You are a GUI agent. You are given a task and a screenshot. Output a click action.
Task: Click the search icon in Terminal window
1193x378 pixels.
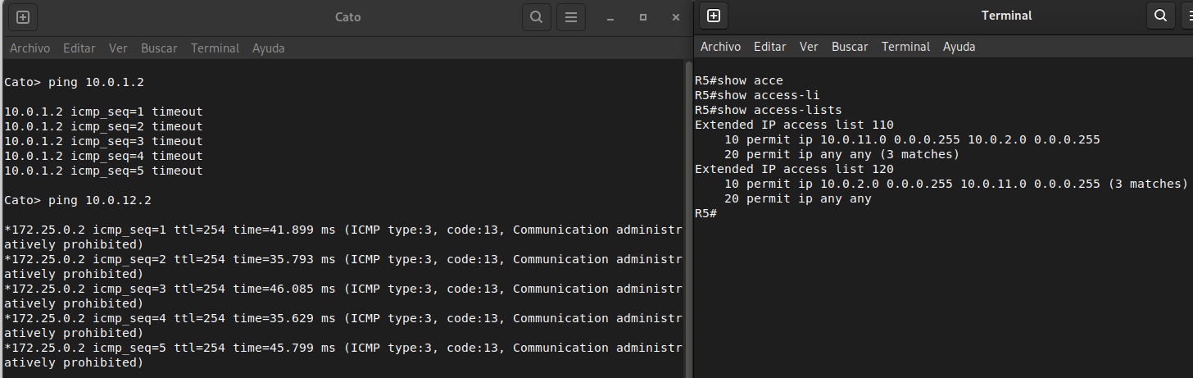tap(1160, 16)
